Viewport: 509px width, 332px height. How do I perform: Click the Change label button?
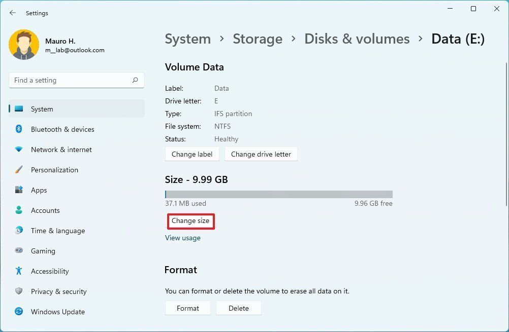192,154
